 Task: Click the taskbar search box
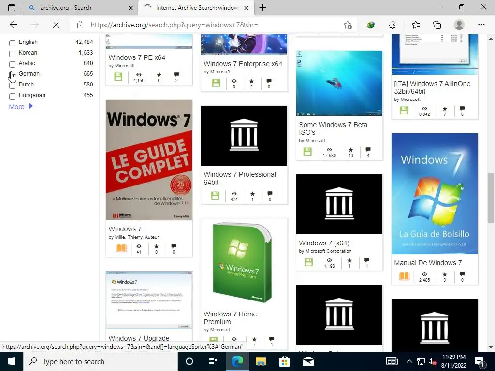pos(101,361)
